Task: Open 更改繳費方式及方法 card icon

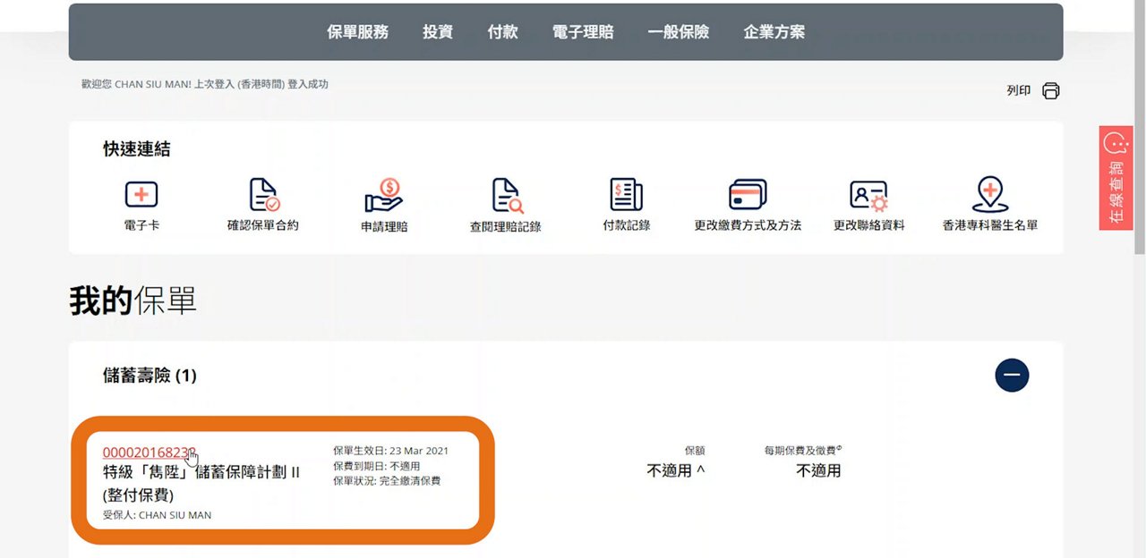Action: tap(748, 195)
